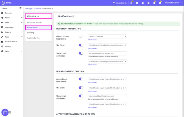Click the Quick Search magnifier

115,3
